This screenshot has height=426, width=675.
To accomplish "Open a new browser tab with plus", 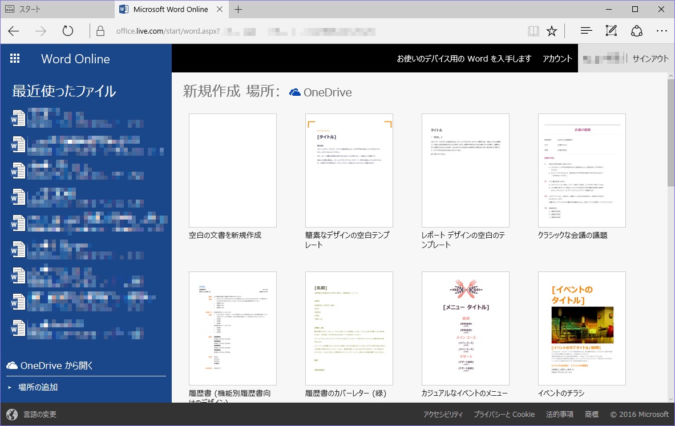I will (x=238, y=9).
